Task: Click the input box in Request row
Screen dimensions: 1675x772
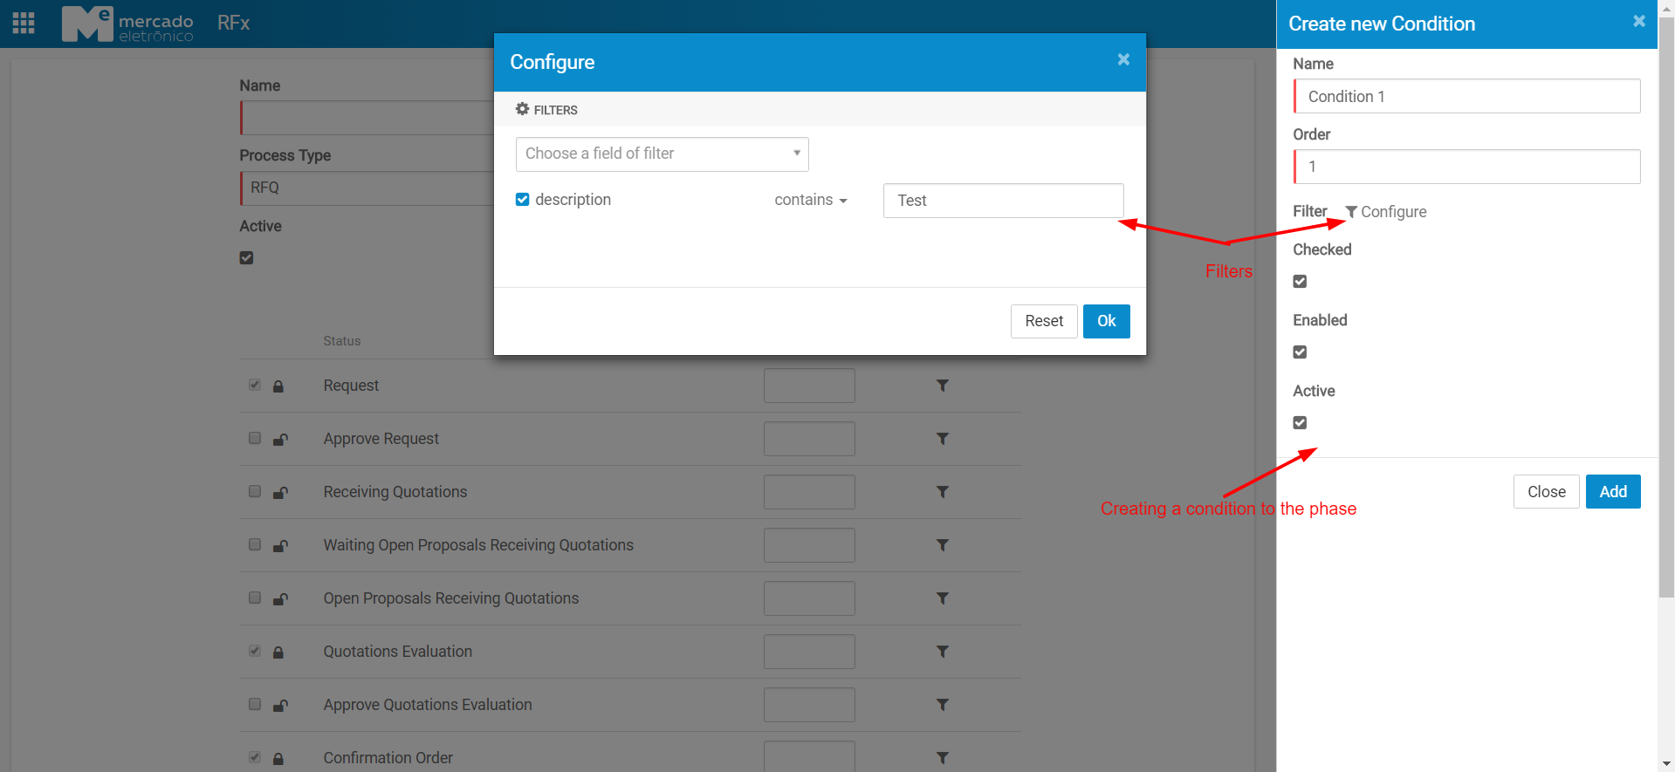Action: pos(809,386)
